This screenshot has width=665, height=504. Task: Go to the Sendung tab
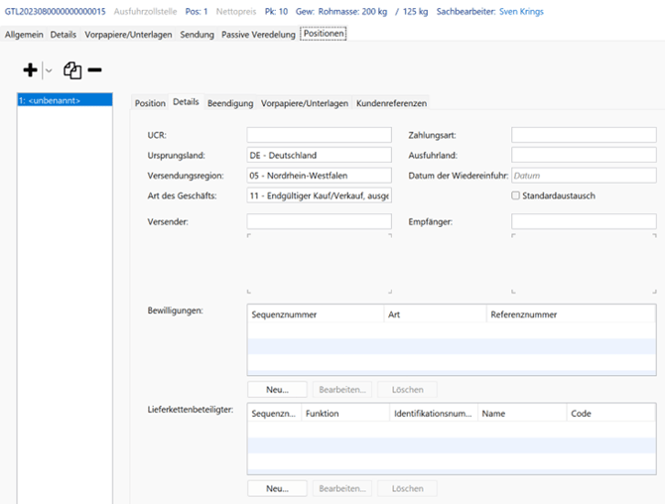coord(197,35)
